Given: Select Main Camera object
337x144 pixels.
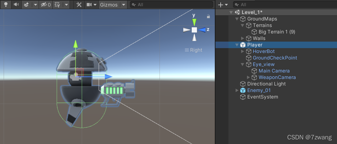Looking at the screenshot, I should (274, 71).
